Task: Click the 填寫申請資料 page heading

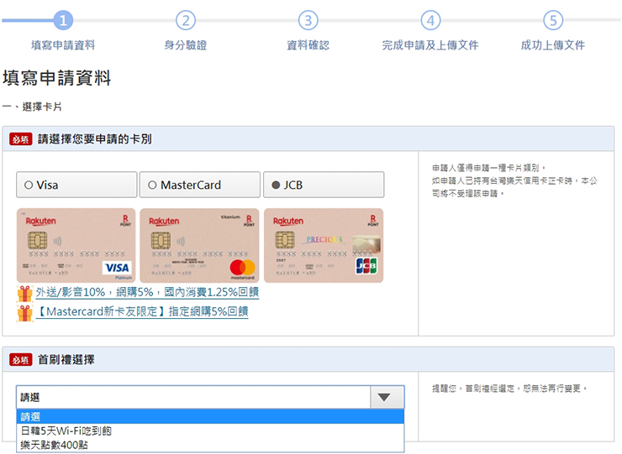Action: (56, 78)
